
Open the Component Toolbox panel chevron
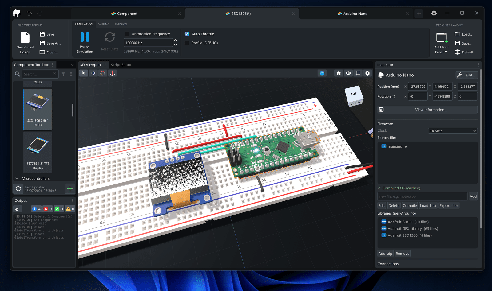pyautogui.click(x=72, y=65)
